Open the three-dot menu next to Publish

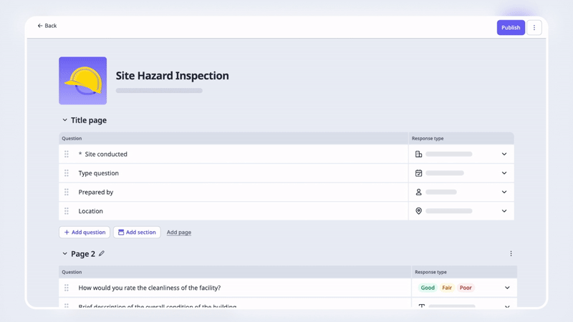click(534, 28)
